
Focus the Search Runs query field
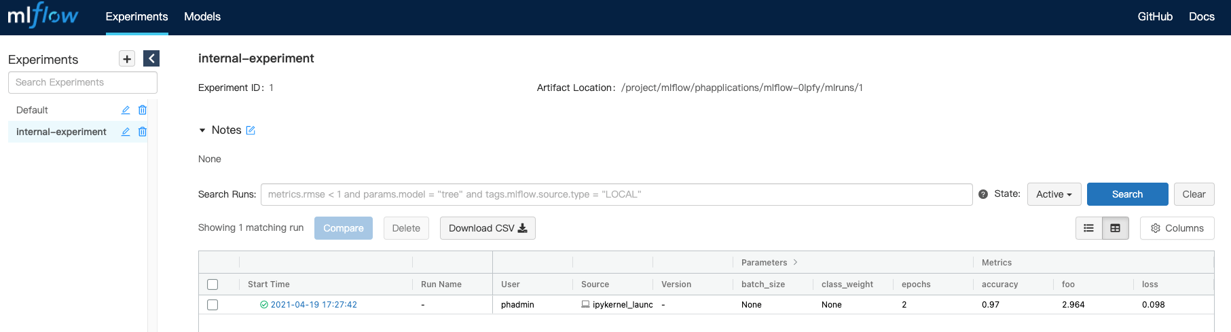click(x=617, y=194)
